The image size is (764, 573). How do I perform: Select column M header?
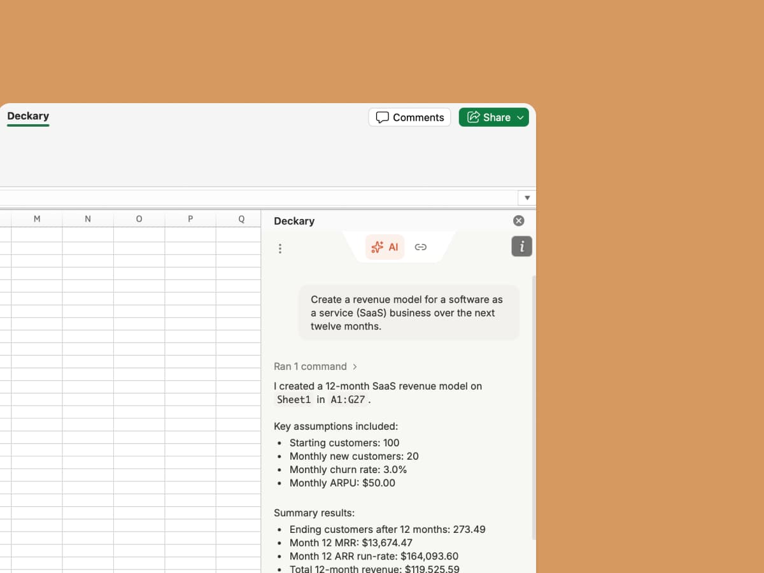[37, 218]
